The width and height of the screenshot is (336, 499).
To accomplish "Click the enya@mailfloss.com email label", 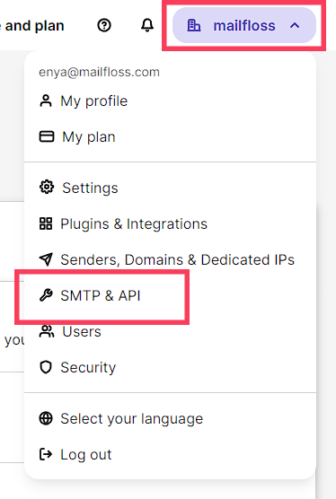I will [x=99, y=72].
